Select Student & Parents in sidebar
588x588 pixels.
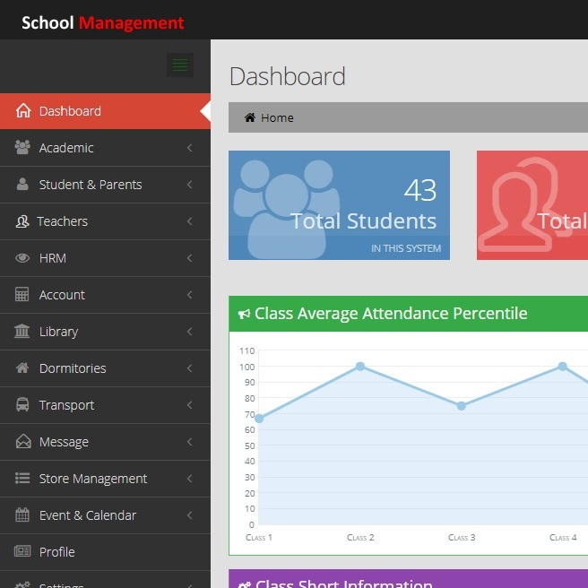[105, 185]
